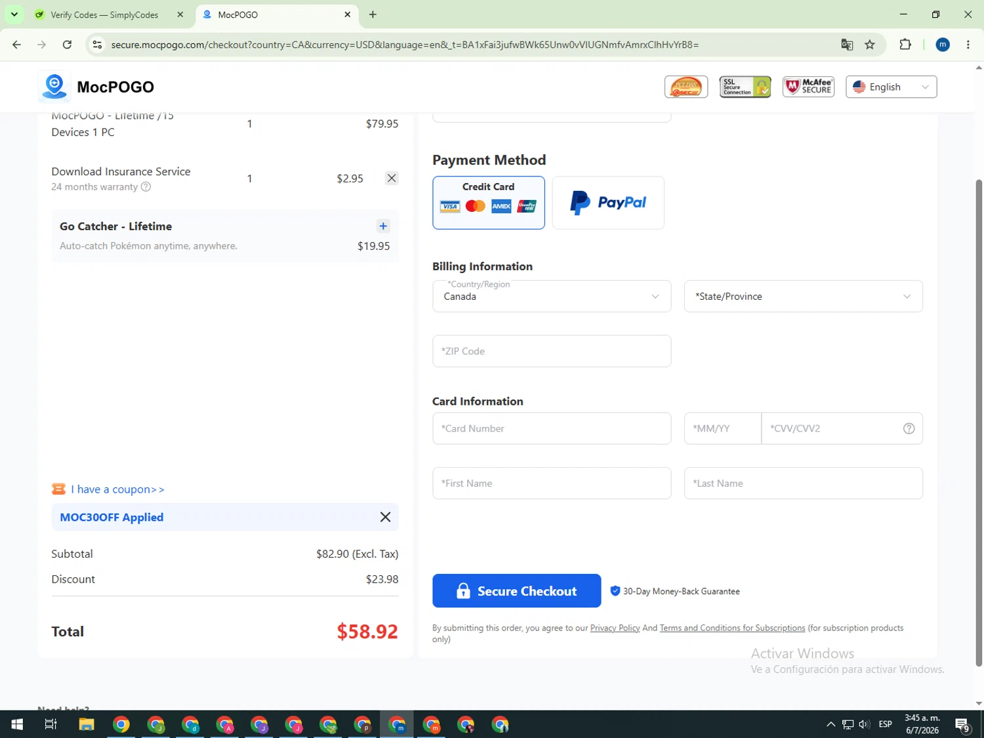Show hidden system tray icons
This screenshot has height=738, width=984.
pos(830,724)
